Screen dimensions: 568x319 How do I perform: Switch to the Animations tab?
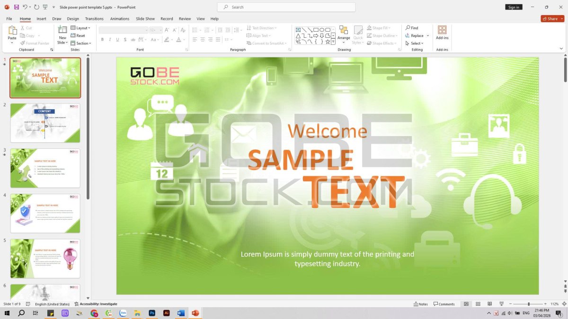(x=120, y=18)
